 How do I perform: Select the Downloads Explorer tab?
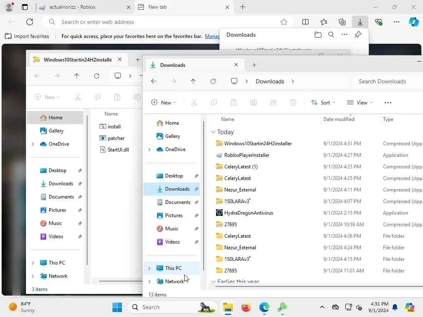coord(195,65)
